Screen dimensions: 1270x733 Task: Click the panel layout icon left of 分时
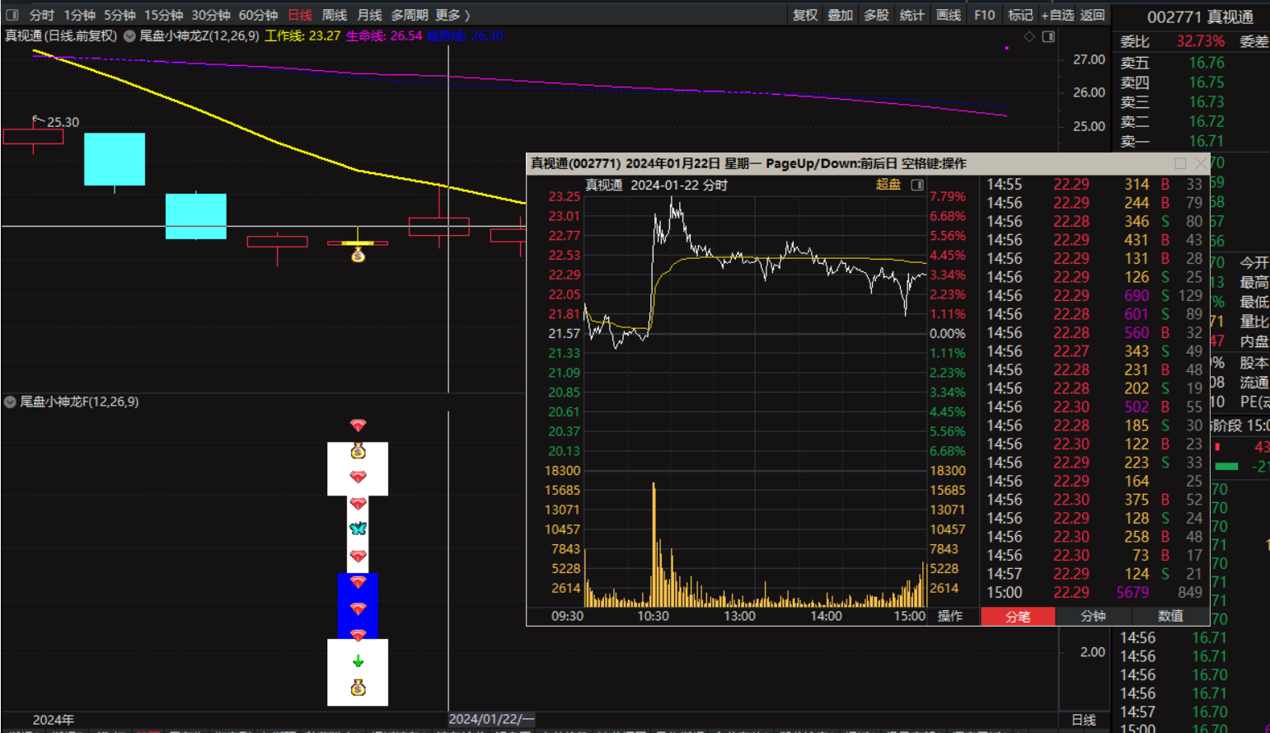pos(12,15)
